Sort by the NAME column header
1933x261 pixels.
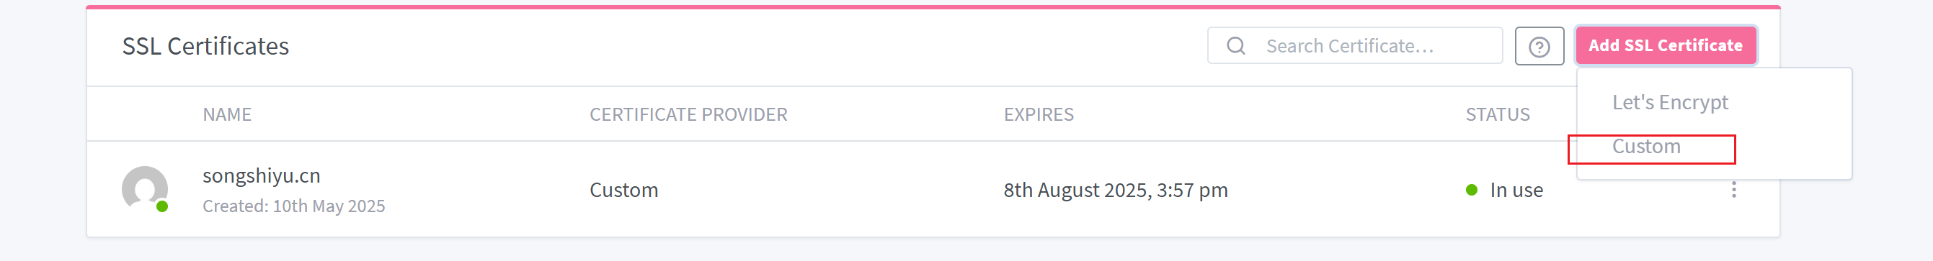[226, 114]
